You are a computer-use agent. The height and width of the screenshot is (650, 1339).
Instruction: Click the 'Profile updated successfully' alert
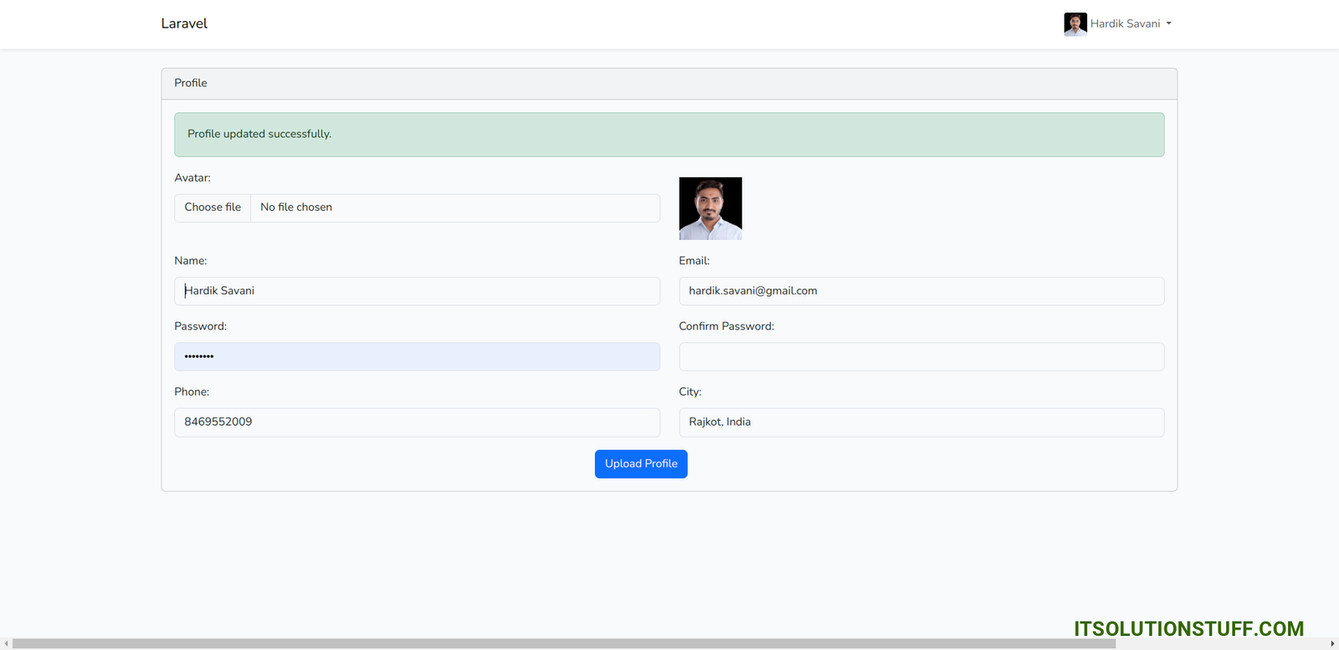click(x=669, y=135)
